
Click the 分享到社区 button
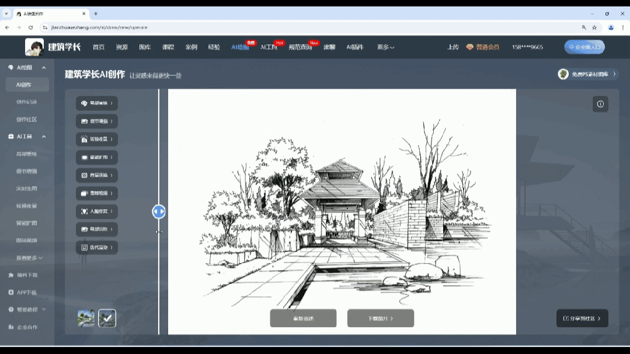tap(582, 318)
